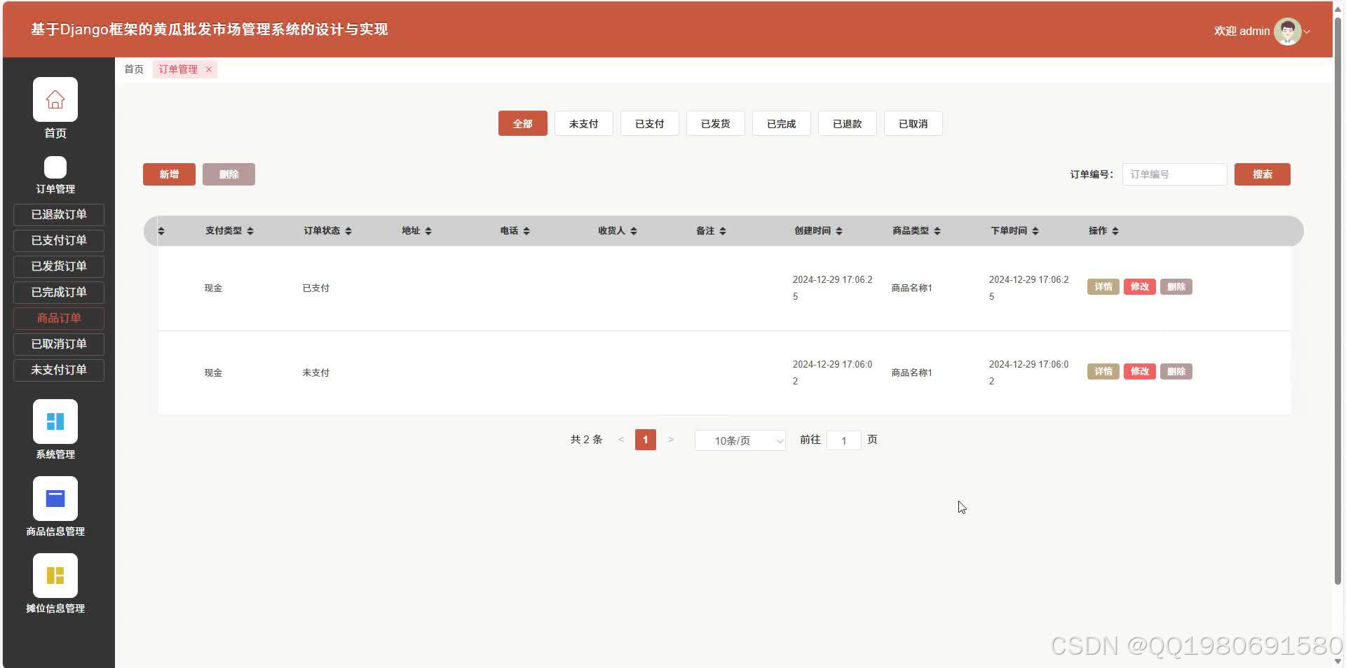Sort by 电话 column
This screenshot has width=1346, height=668.
(526, 231)
